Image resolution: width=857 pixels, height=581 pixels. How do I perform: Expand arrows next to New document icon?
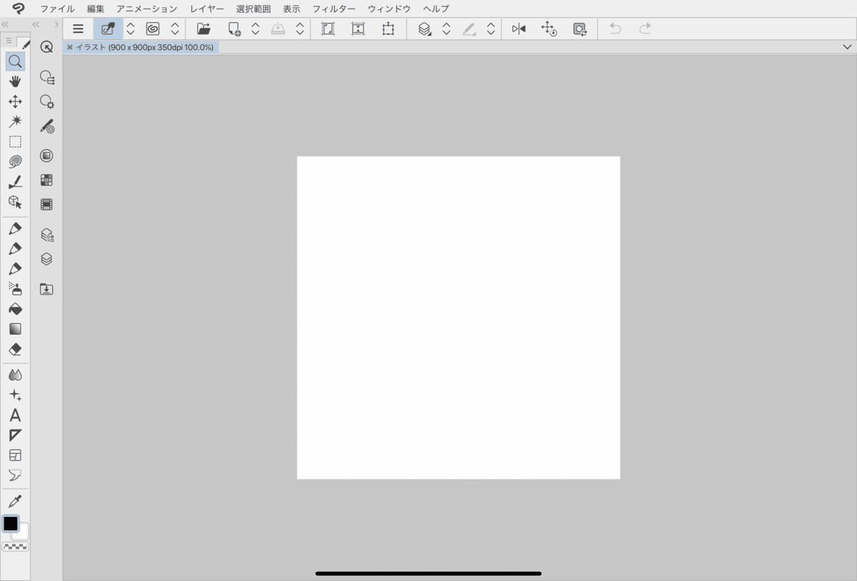[256, 29]
